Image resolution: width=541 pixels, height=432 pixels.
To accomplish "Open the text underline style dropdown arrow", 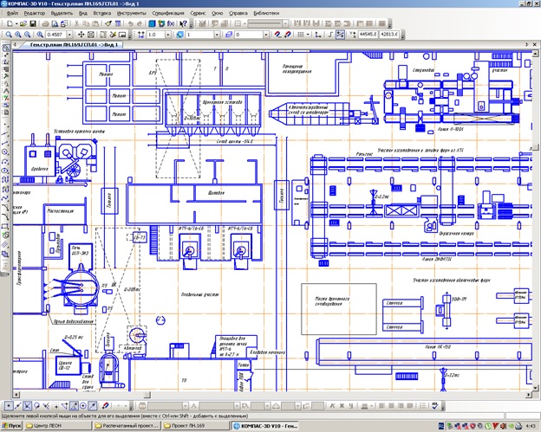I will point(371,406).
